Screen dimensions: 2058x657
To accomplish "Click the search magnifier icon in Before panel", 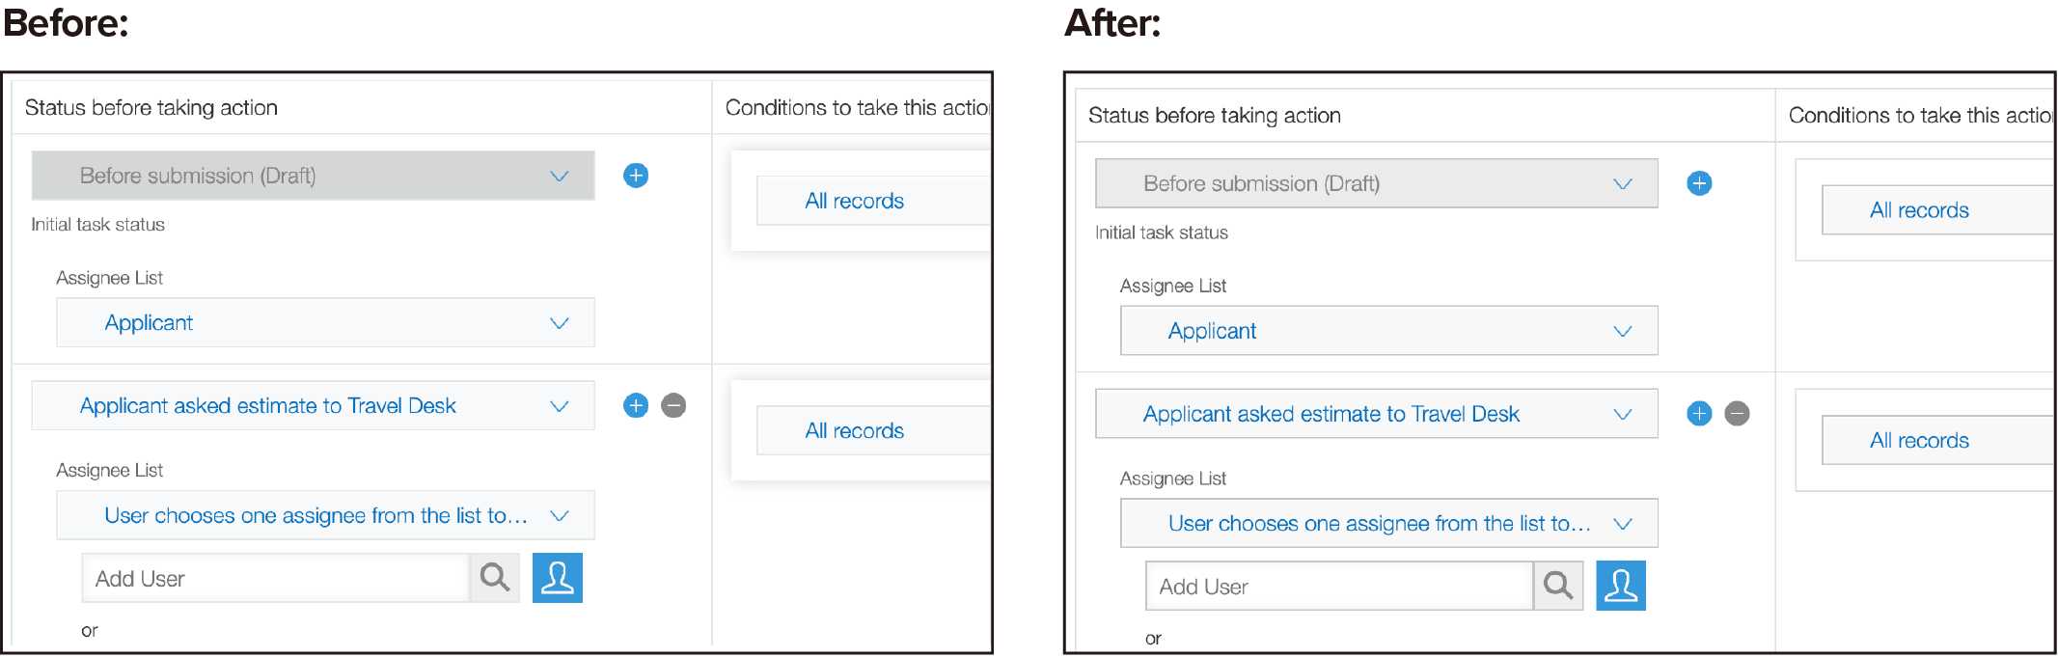I will pyautogui.click(x=494, y=578).
